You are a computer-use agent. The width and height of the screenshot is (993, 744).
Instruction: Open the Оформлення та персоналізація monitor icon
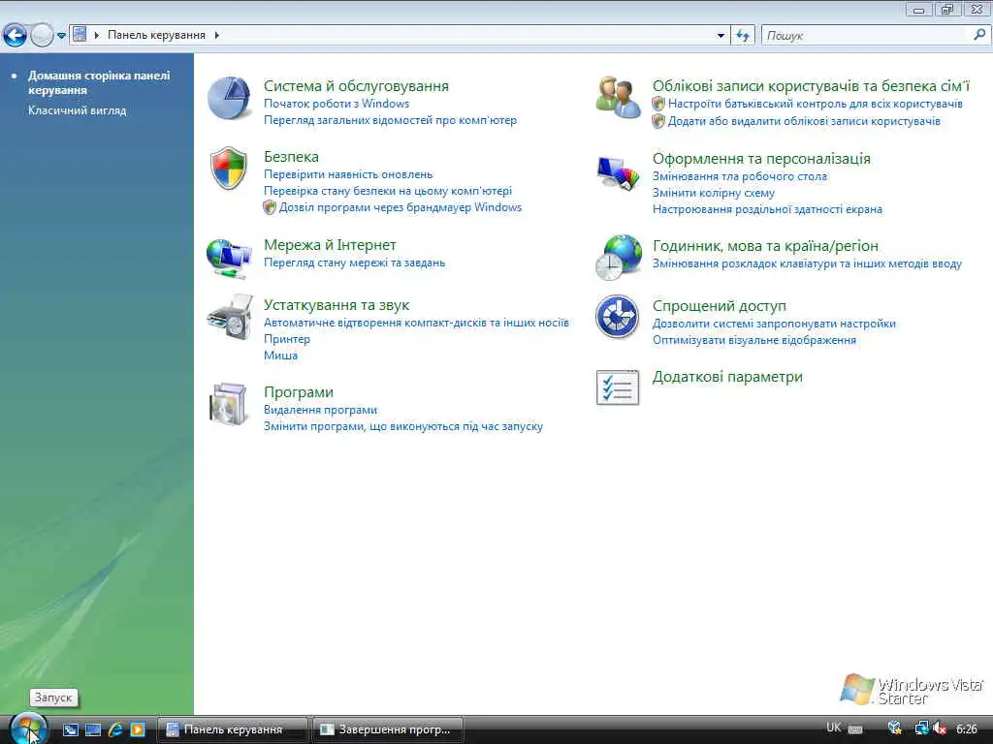(x=618, y=173)
